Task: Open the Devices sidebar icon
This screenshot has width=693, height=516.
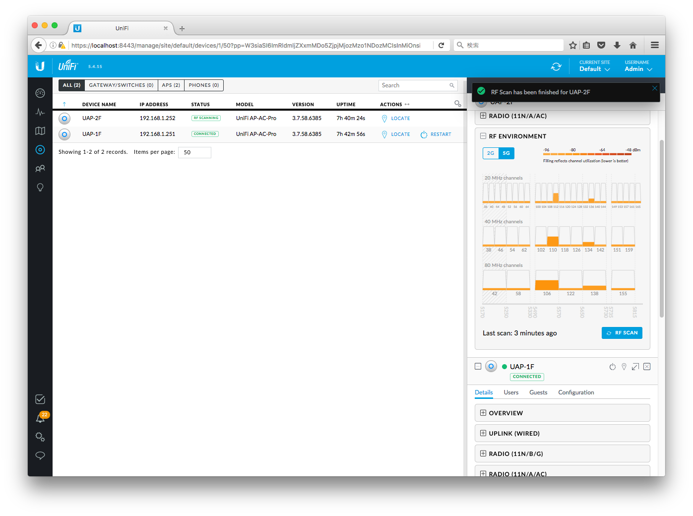Action: 40,150
